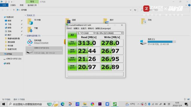Open Premiere Pro from the taskbar
Viewport: 191px width, 107px height.
(x=100, y=104)
